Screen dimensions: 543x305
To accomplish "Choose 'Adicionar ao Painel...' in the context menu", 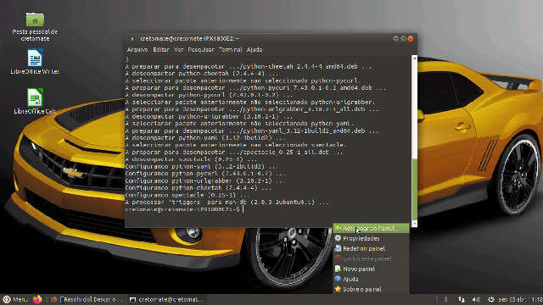I will tap(371, 228).
